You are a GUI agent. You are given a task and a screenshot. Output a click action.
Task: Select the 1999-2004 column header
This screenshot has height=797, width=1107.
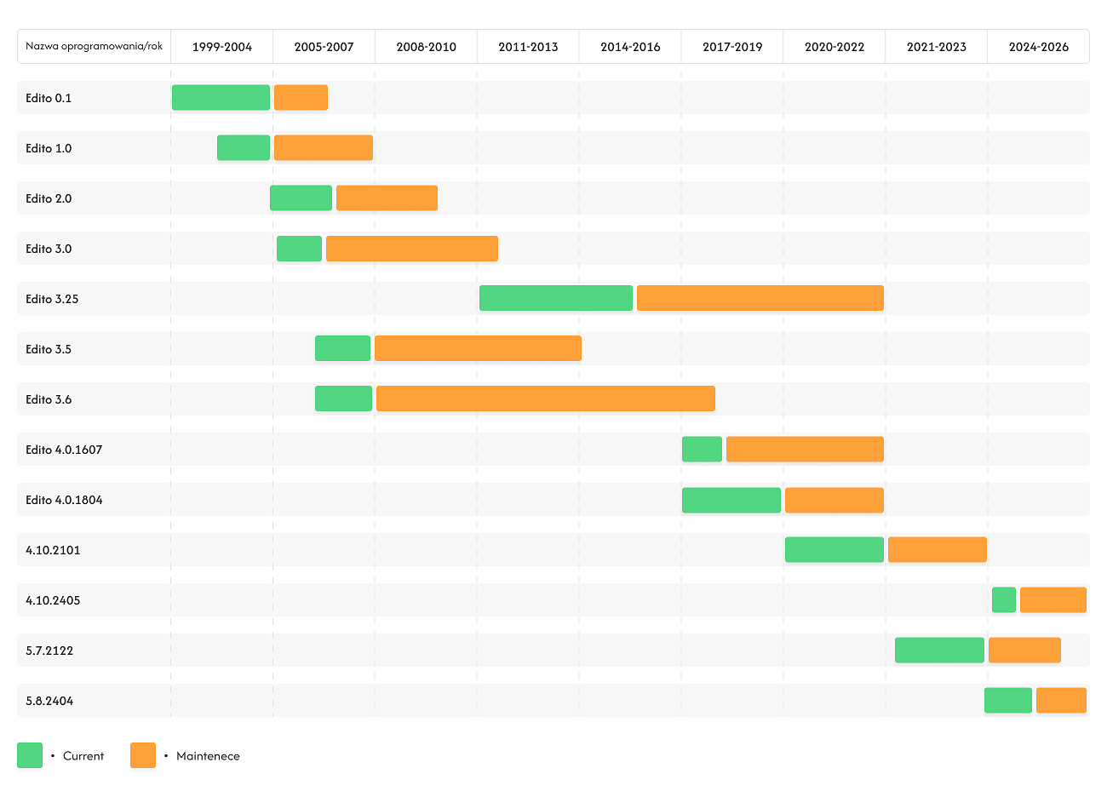click(222, 47)
